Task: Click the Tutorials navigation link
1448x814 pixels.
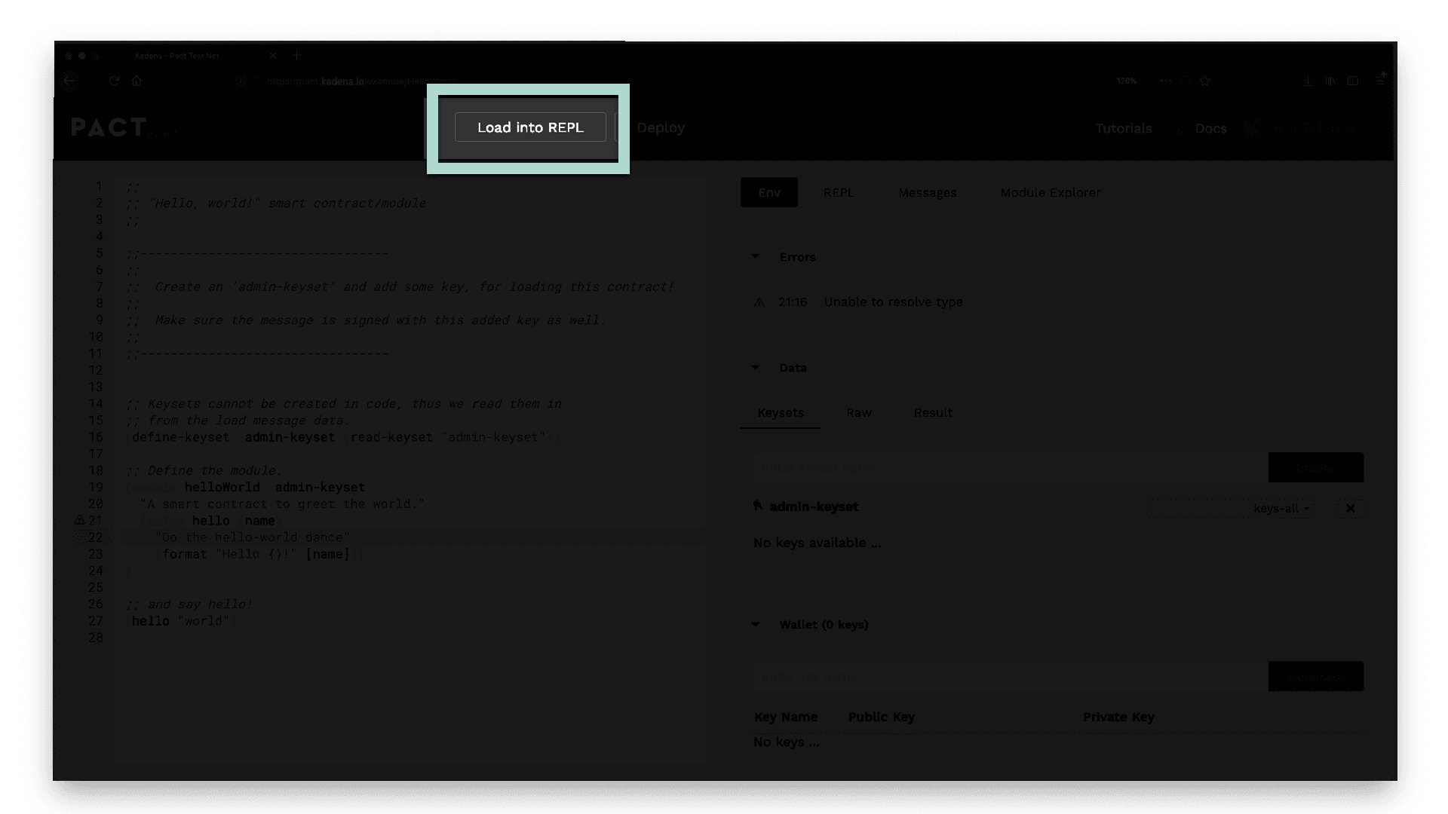Action: tap(1124, 127)
